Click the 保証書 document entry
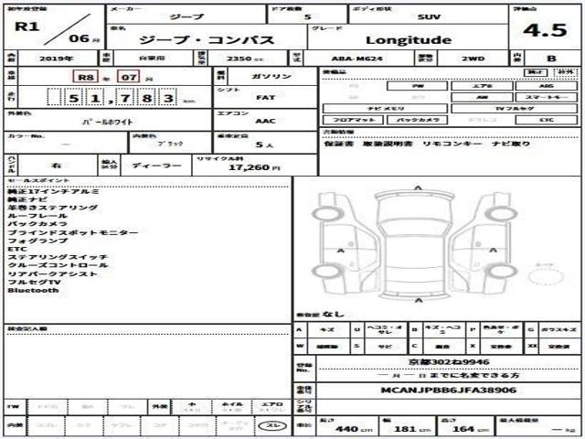 [x=338, y=144]
